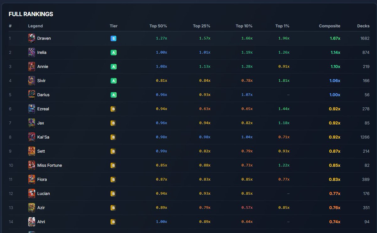Click Darius's champion portrait icon
This screenshot has height=233, width=377.
tap(31, 95)
